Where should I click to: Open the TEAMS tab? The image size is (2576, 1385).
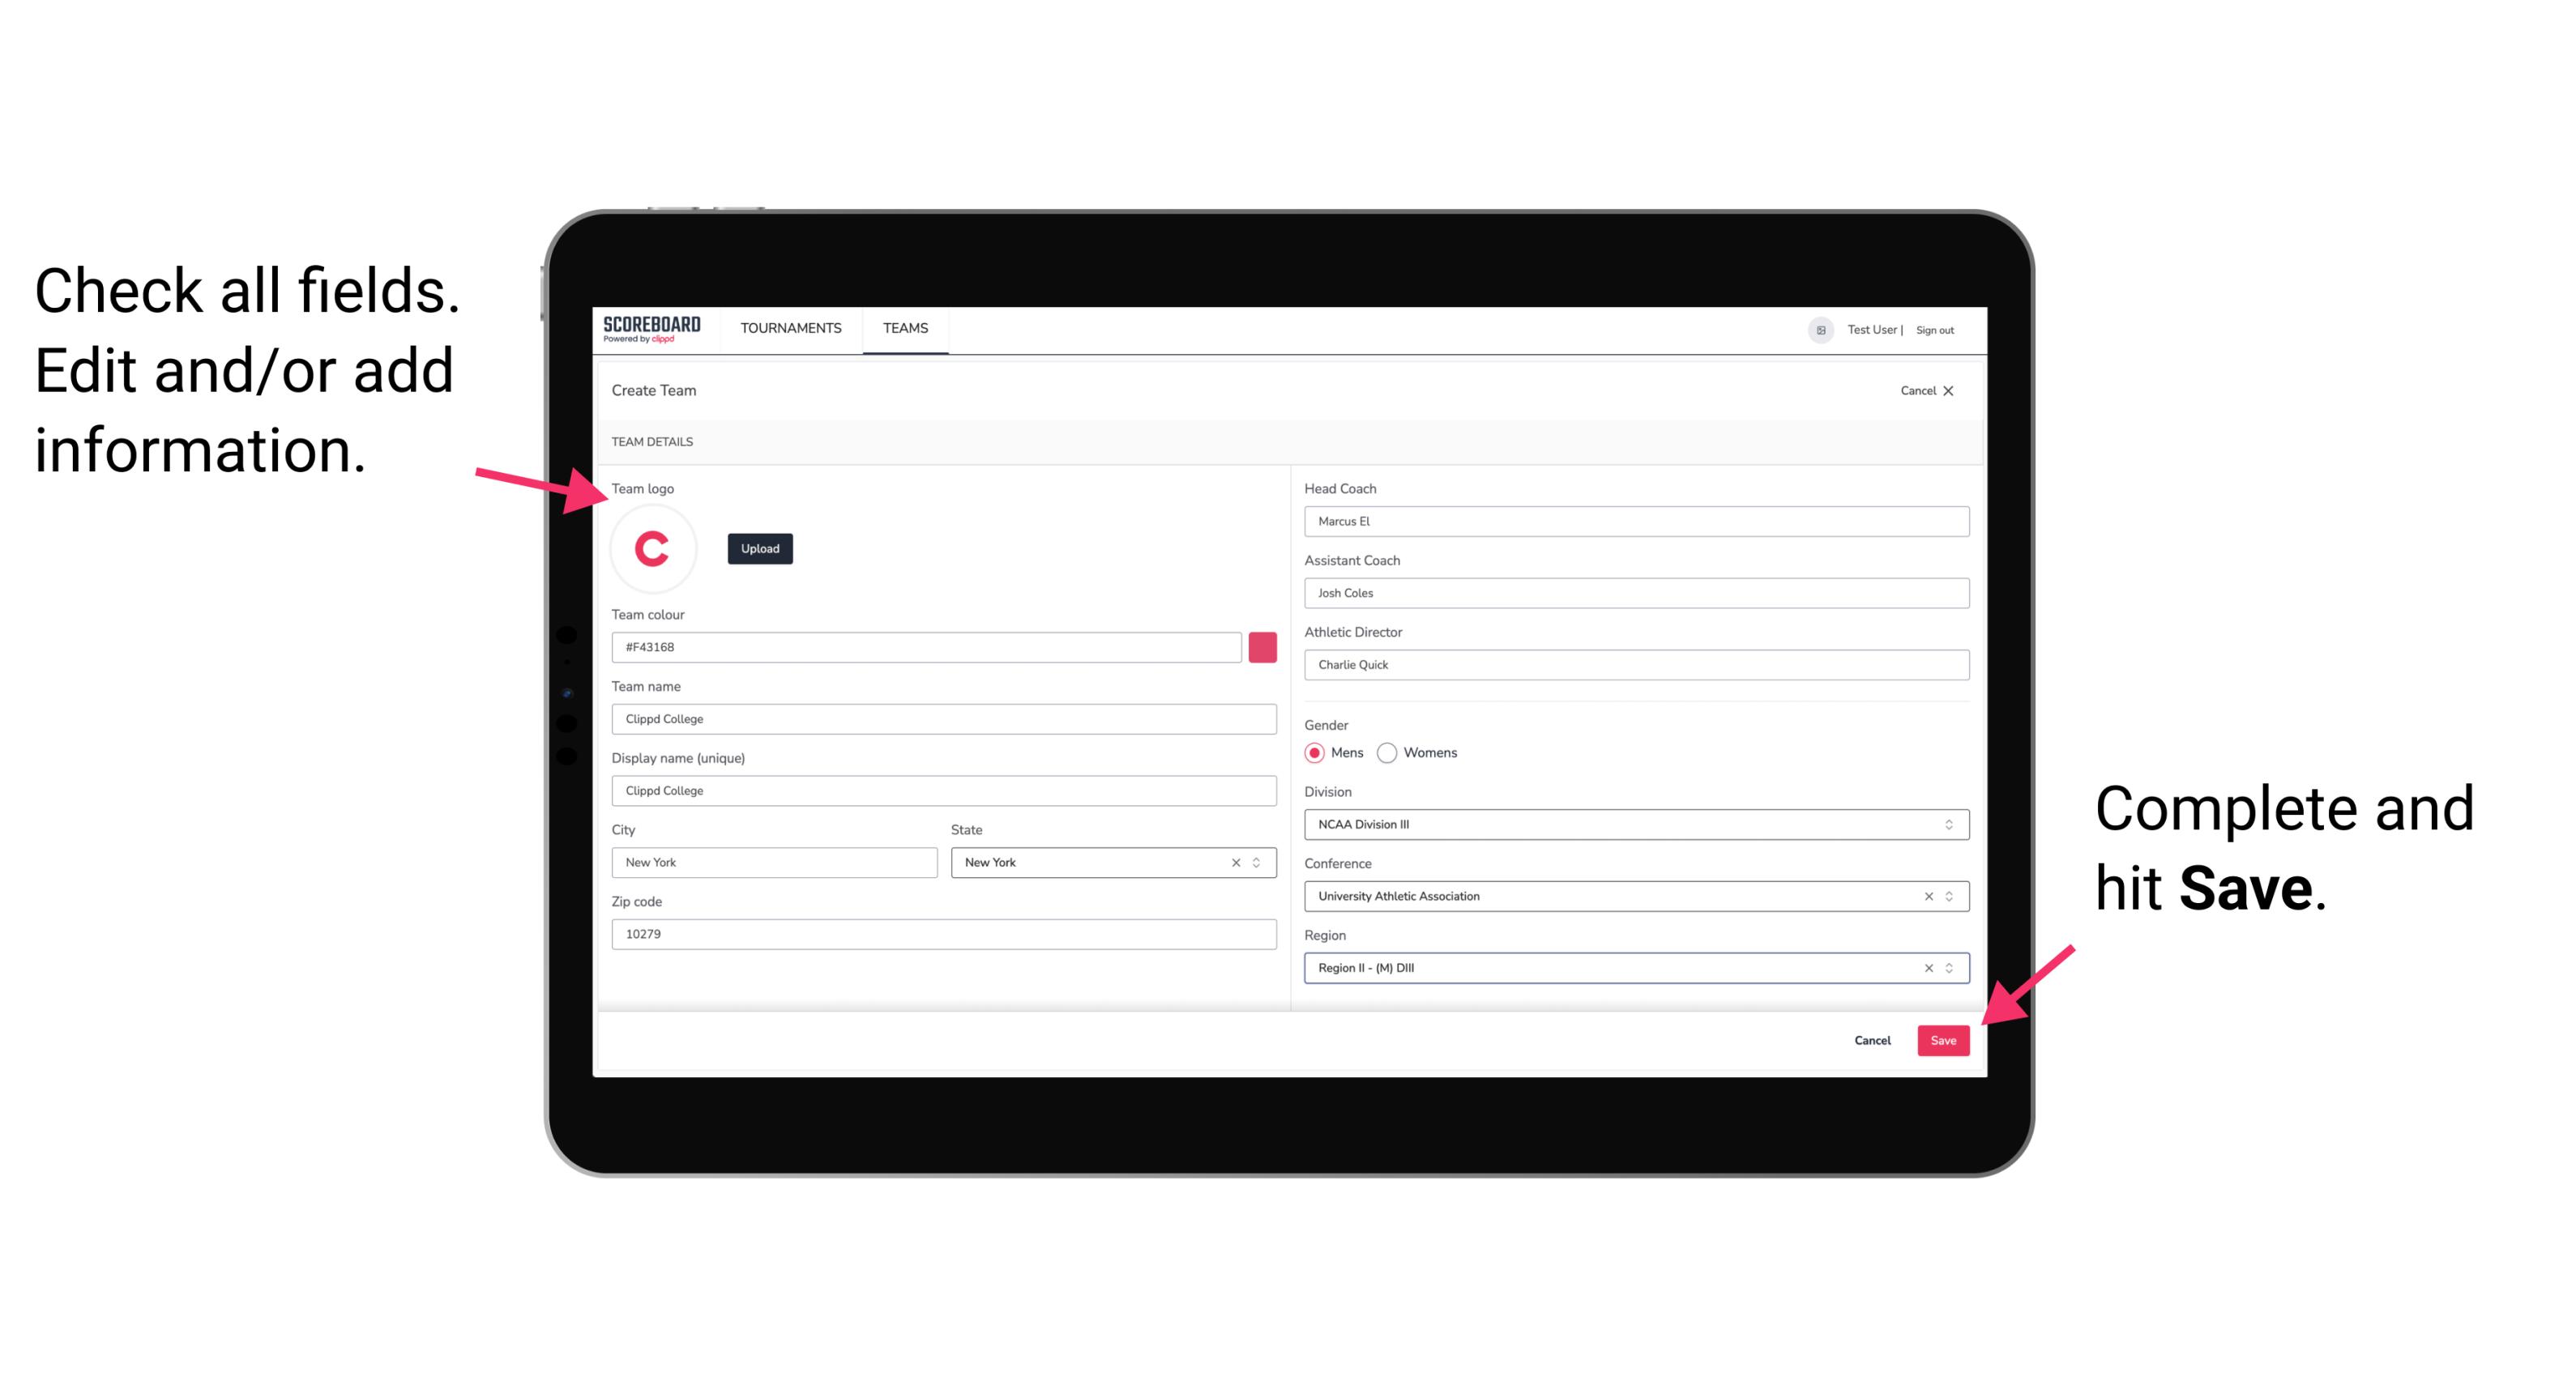point(908,327)
